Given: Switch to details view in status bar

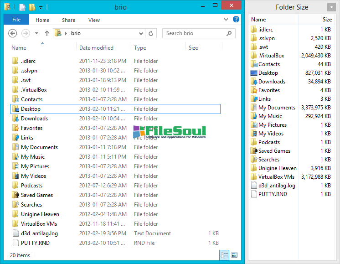Looking at the screenshot, I should coord(224,255).
